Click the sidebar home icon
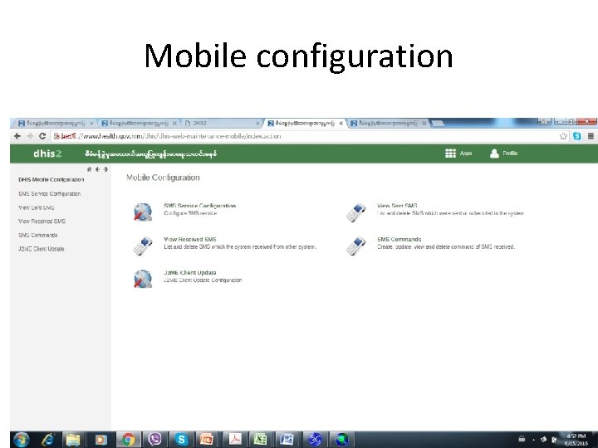This screenshot has height=448, width=598. tap(89, 169)
